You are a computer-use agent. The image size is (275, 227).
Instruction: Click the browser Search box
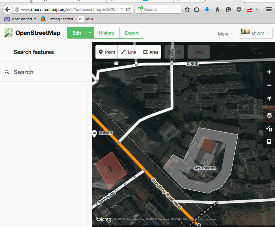coord(158,9)
